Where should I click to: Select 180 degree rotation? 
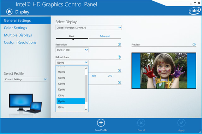pyautogui.click(x=94, y=76)
